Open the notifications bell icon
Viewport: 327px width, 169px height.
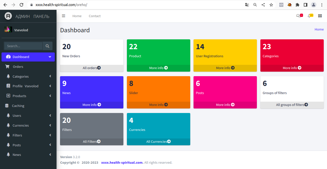310,16
